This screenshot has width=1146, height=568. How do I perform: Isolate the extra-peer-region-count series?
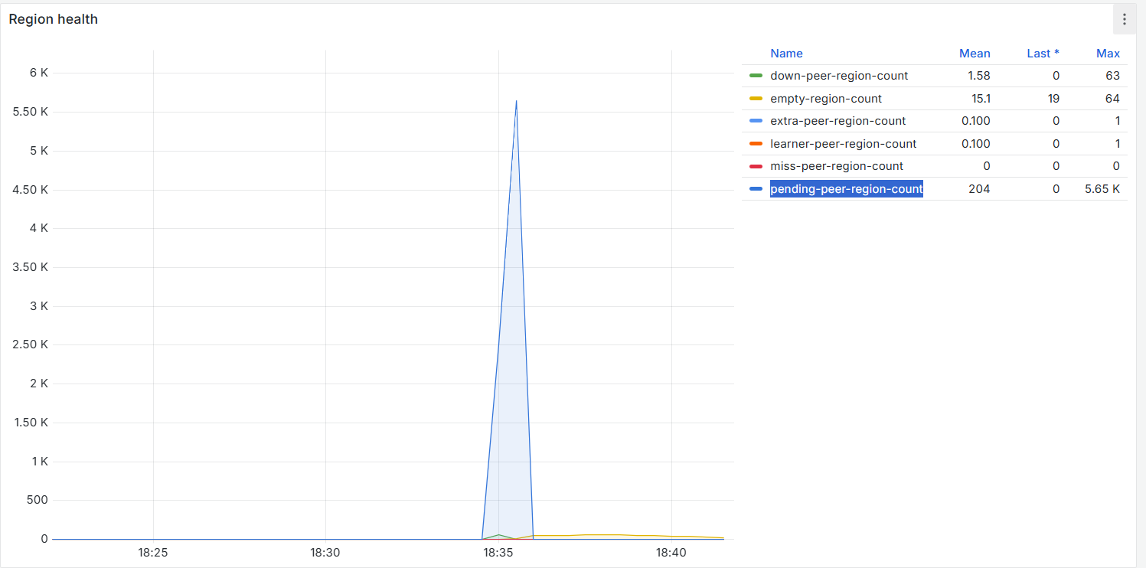837,121
